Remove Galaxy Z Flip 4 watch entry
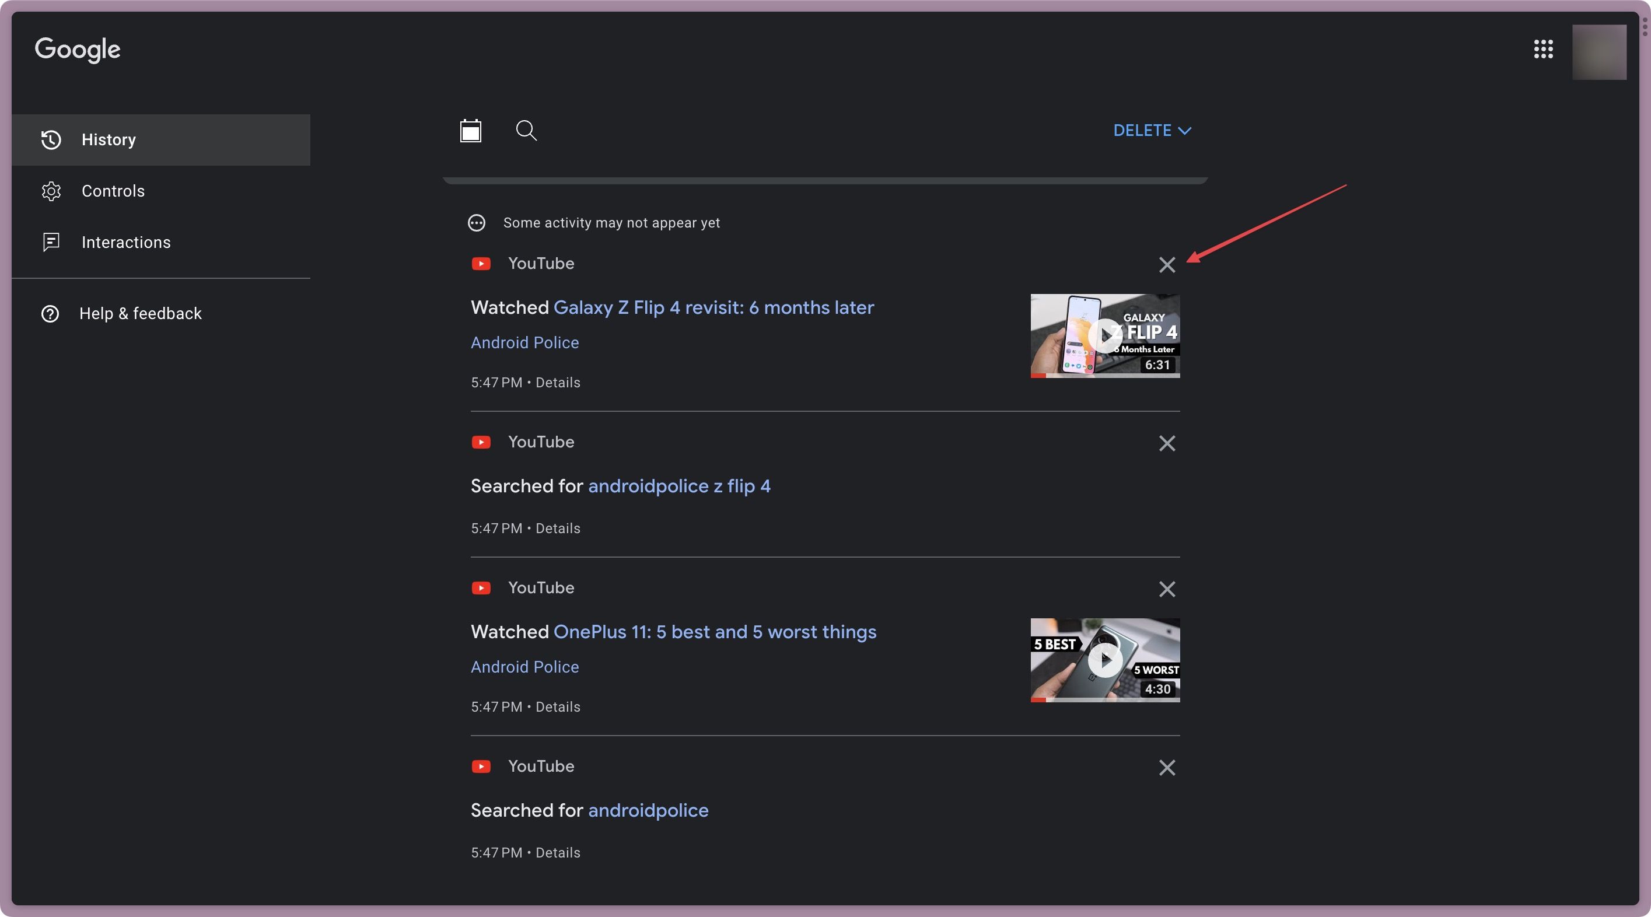Viewport: 1651px width, 917px height. (x=1167, y=264)
